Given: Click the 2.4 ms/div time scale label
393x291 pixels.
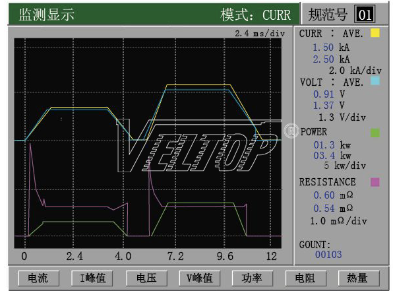Looking at the screenshot, I should click(x=260, y=34).
